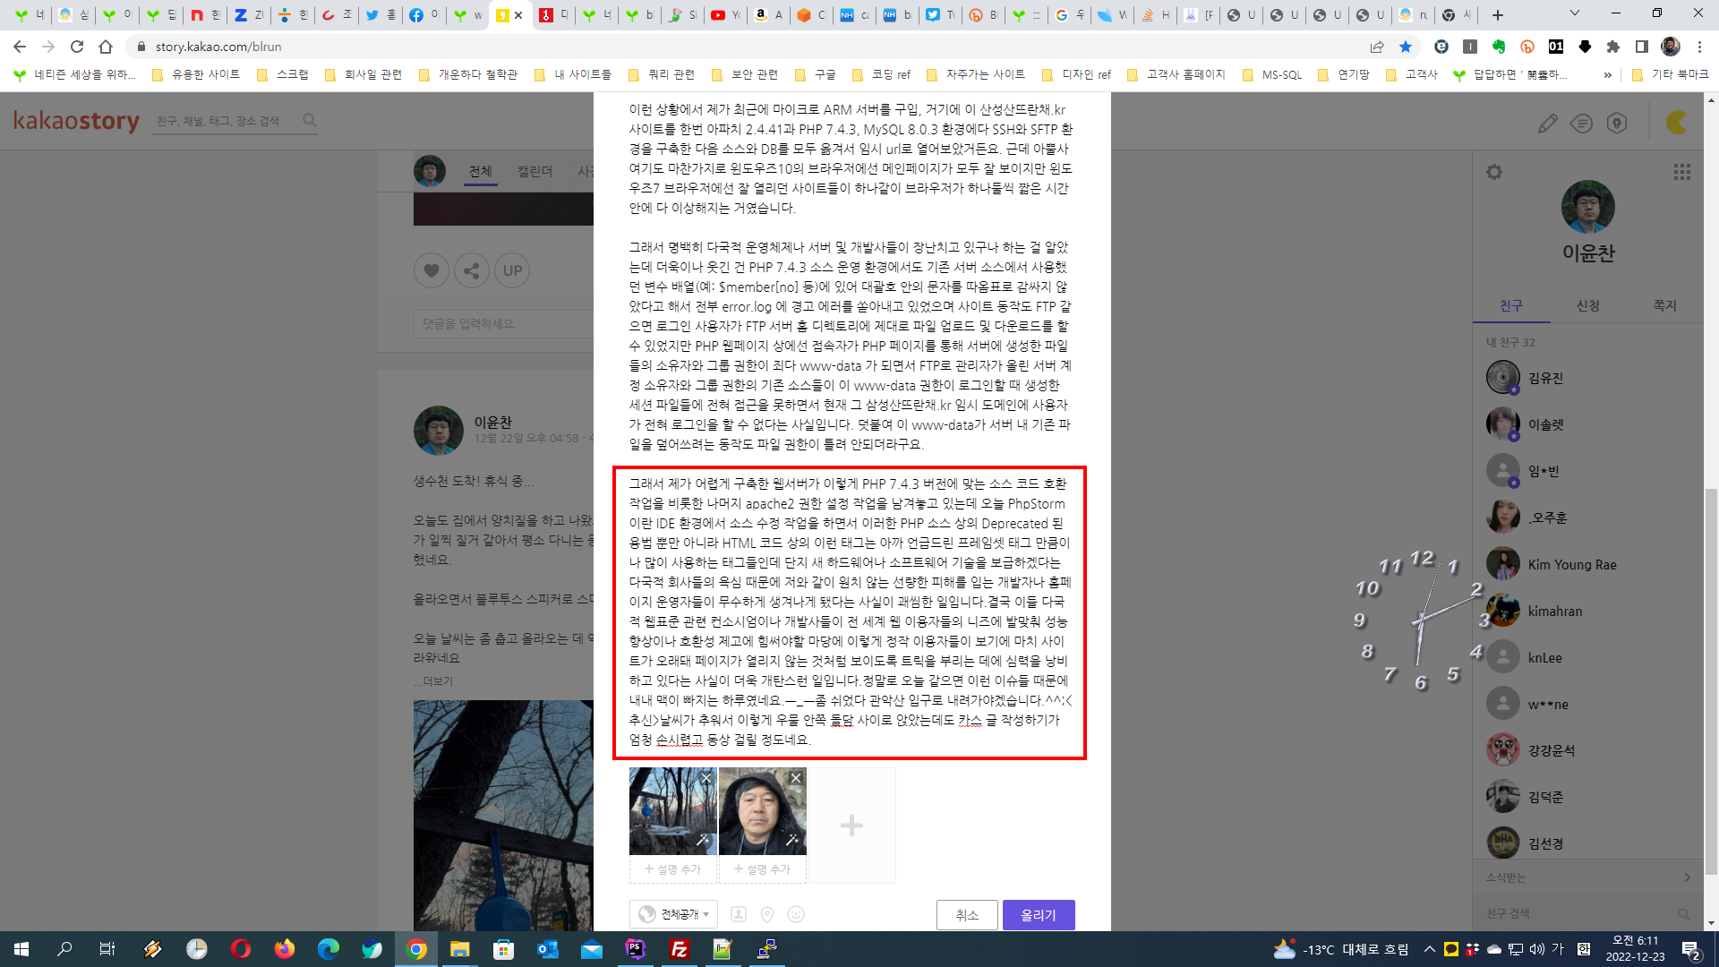
Task: Switch to the 친구 tab
Action: tap(1511, 305)
